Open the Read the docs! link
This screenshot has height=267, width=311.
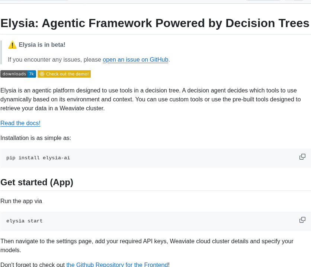point(20,123)
